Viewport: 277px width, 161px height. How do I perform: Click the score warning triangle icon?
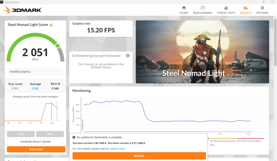pyautogui.click(x=51, y=25)
